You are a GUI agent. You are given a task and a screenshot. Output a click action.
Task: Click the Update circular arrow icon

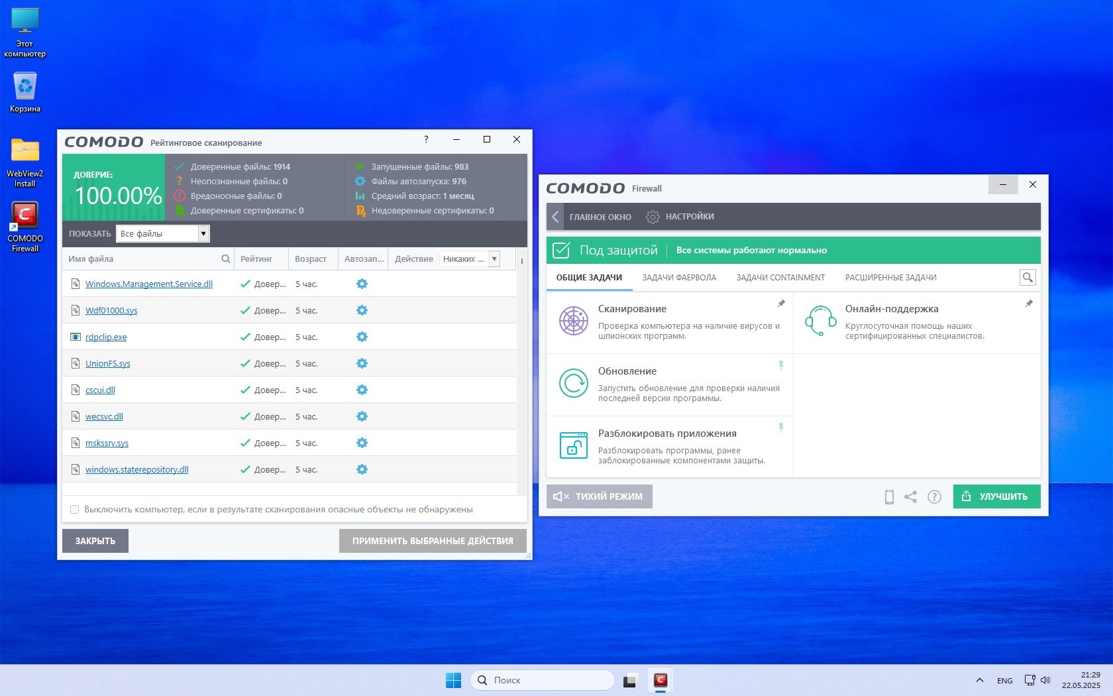tap(573, 383)
